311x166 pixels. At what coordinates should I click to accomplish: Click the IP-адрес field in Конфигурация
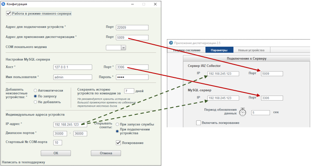click(70, 125)
